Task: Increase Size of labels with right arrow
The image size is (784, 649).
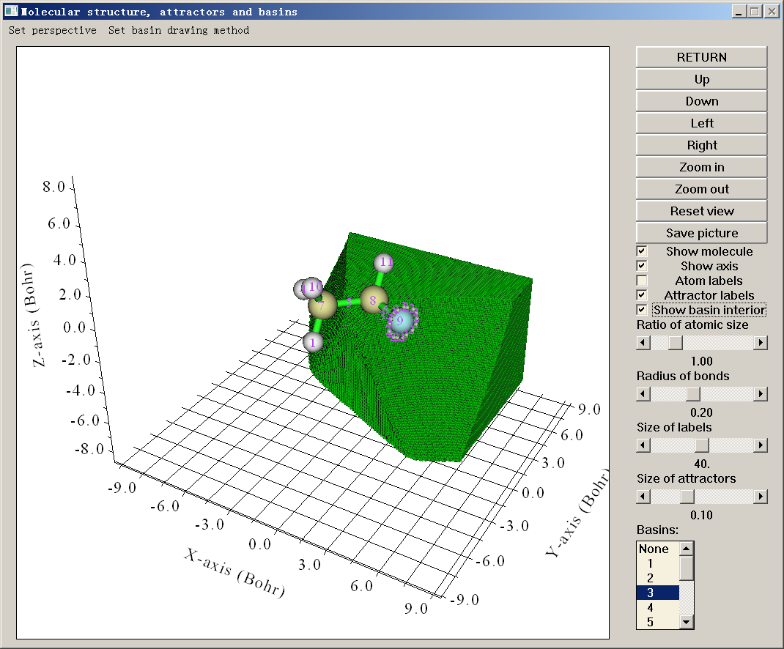Action: pos(761,445)
